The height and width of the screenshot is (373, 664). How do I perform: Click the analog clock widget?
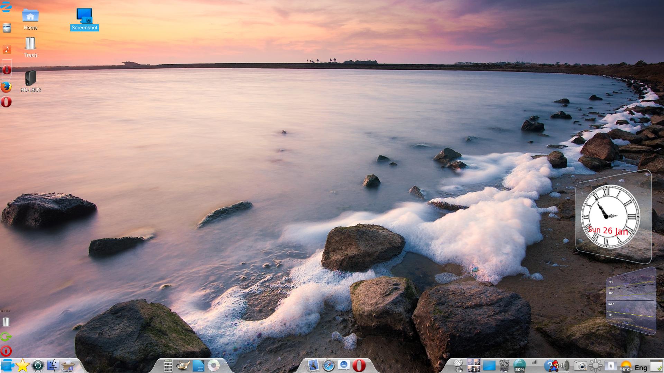click(x=610, y=216)
